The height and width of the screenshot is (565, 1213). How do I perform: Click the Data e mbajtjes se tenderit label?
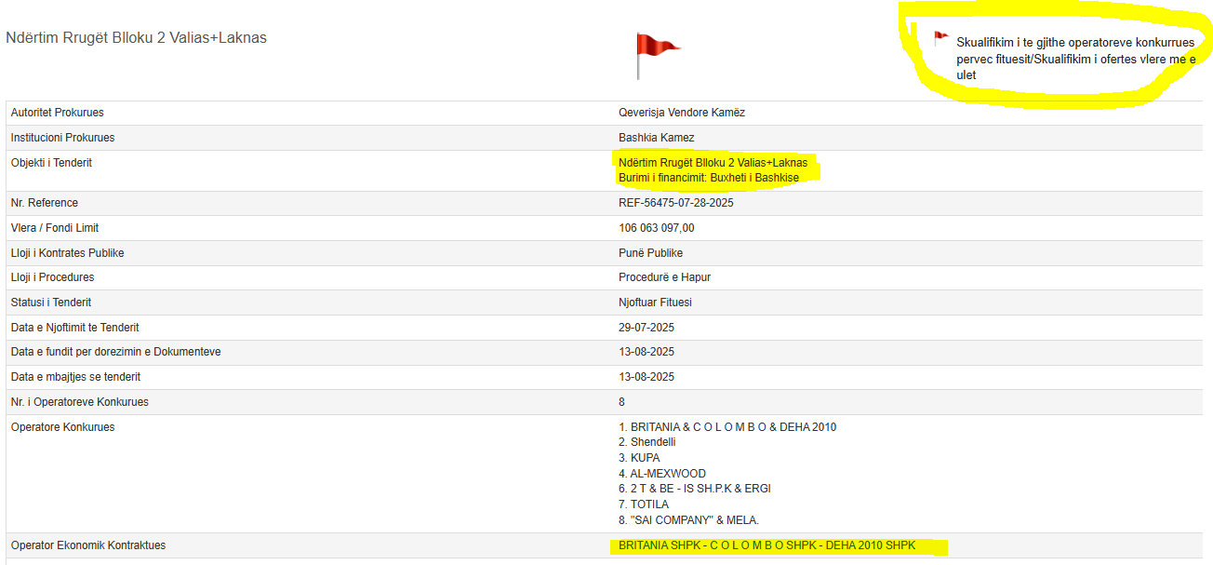click(75, 377)
